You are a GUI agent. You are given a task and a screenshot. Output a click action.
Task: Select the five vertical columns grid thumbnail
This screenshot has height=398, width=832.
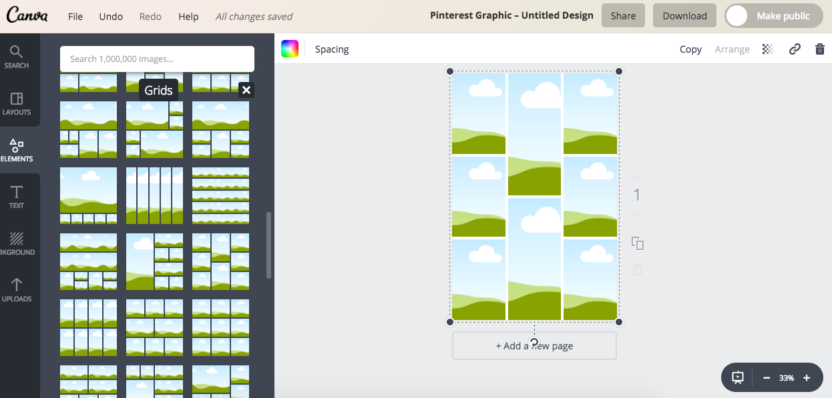coord(154,195)
